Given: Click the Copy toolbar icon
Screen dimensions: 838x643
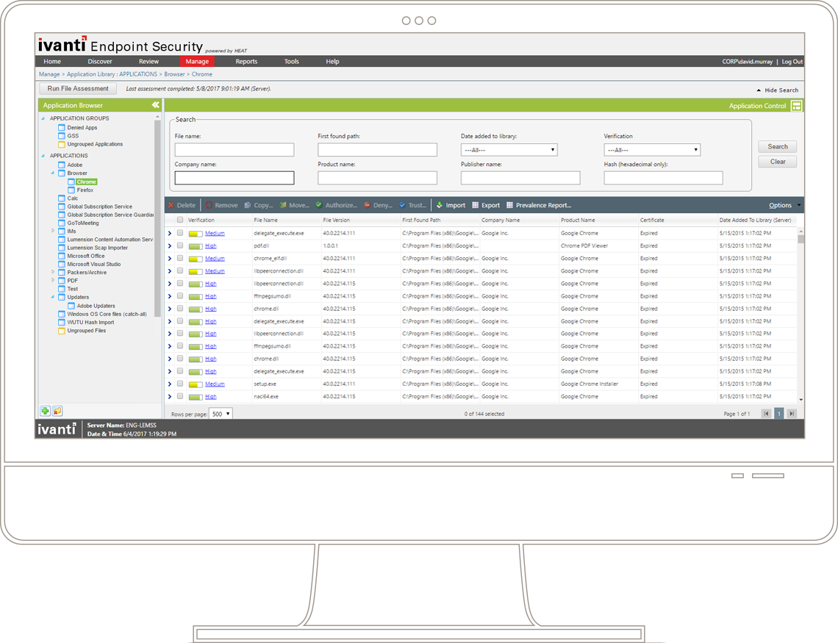Looking at the screenshot, I should pos(248,205).
